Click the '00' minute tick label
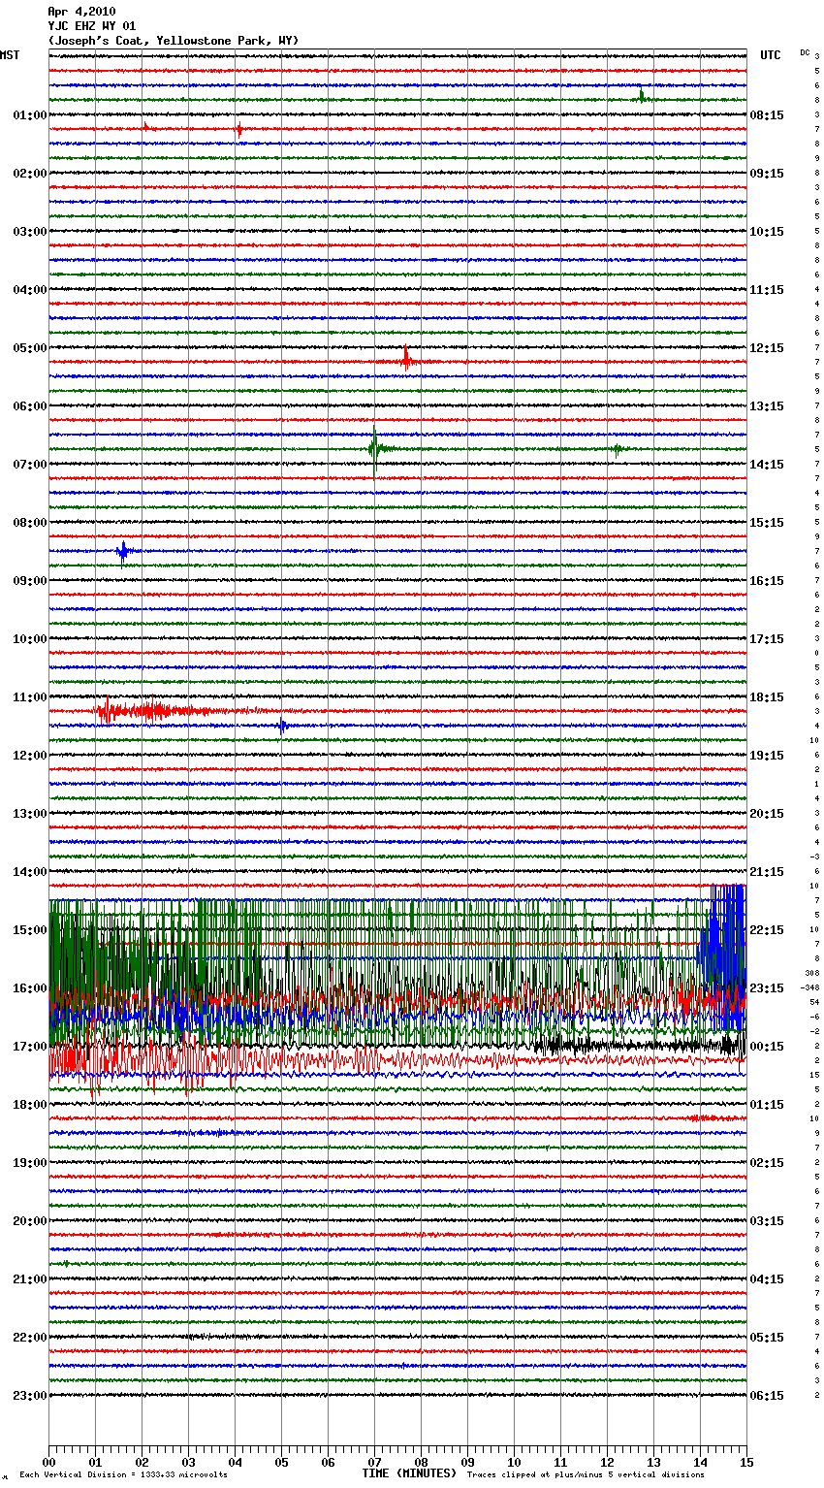The height and width of the screenshot is (1488, 824). pos(48,1462)
